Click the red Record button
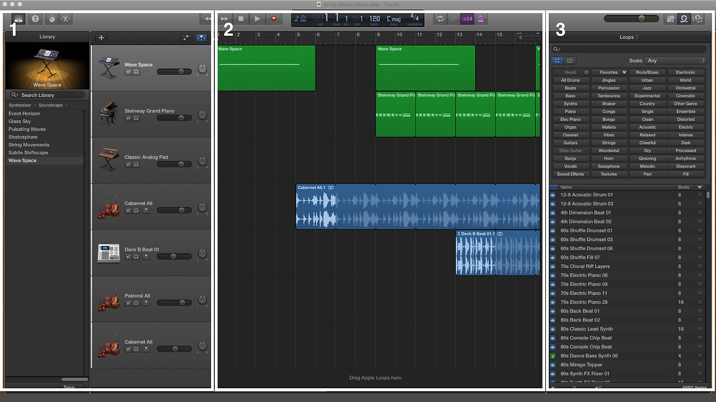Screen dimensions: 716x402 pos(274,19)
